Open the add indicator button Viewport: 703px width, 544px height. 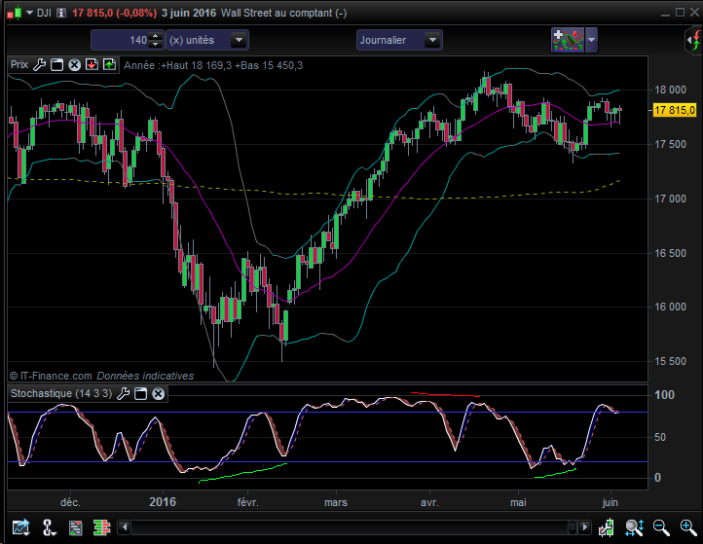[x=568, y=40]
